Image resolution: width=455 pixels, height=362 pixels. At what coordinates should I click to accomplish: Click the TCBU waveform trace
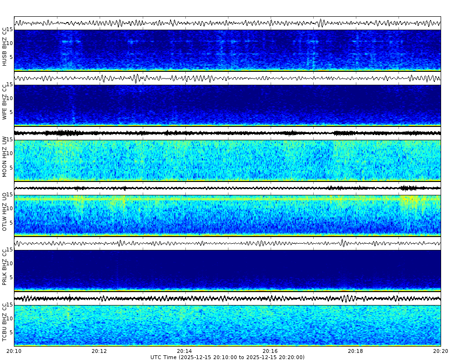pyautogui.click(x=227, y=298)
